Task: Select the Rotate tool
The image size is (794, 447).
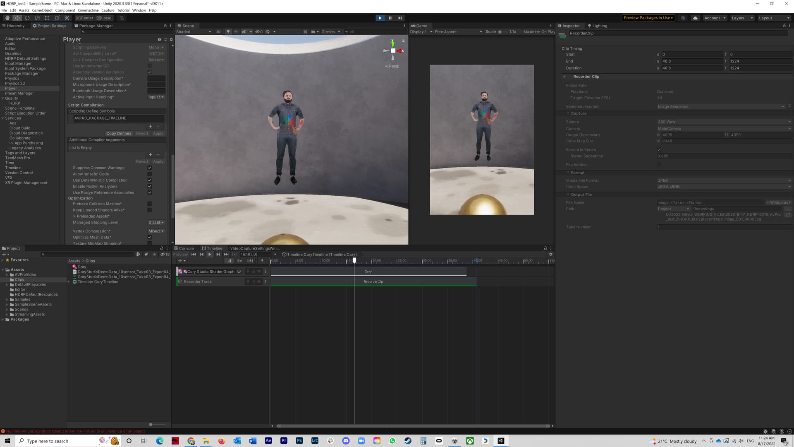Action: (x=27, y=18)
